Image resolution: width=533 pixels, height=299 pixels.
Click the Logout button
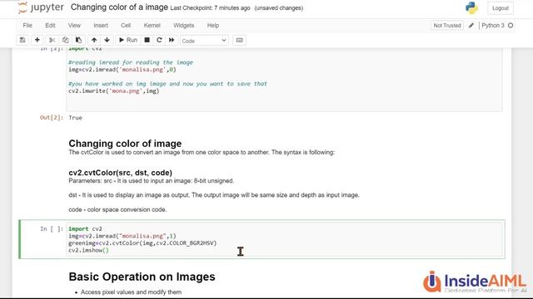501,8
